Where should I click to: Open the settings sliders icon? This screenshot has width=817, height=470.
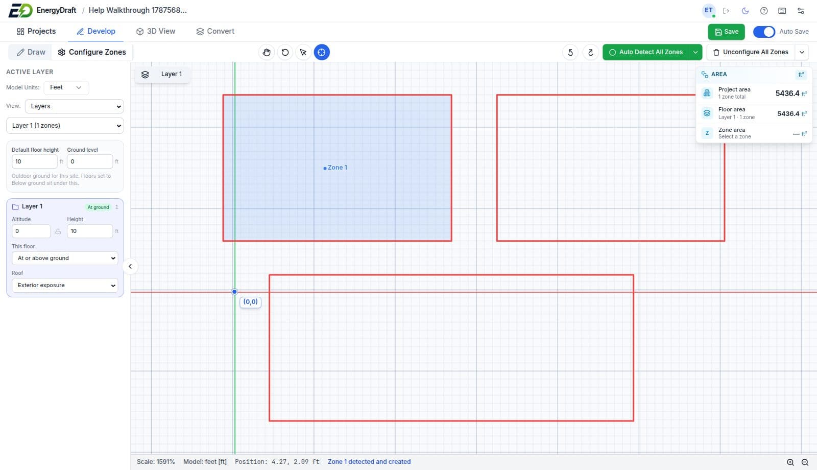[801, 11]
